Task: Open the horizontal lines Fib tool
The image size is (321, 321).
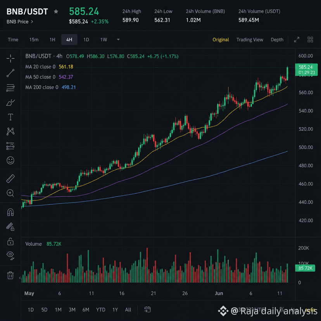Action: point(10,88)
